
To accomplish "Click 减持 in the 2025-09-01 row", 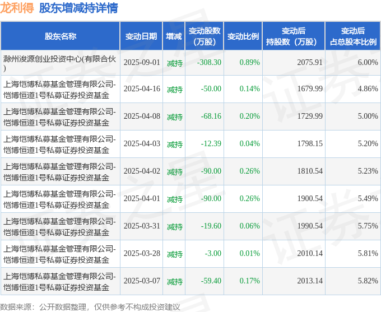I will pos(175,63).
